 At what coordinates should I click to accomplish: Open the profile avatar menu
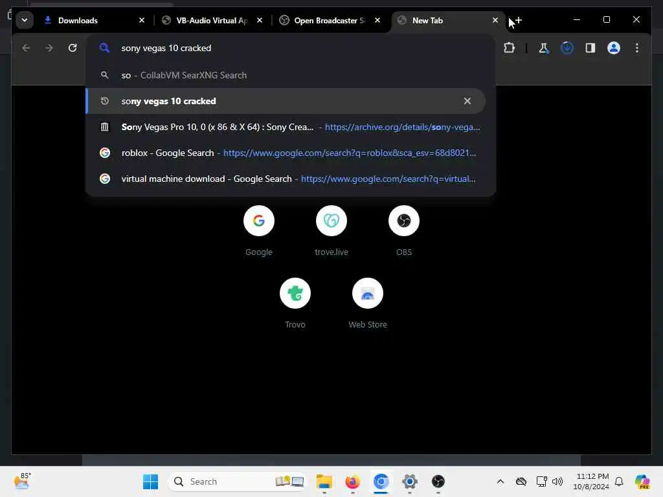(x=614, y=48)
